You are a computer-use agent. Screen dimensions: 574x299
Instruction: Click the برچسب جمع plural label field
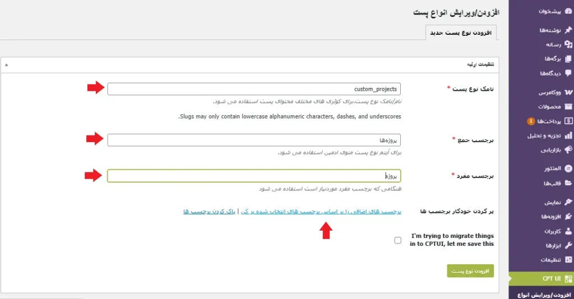point(254,140)
